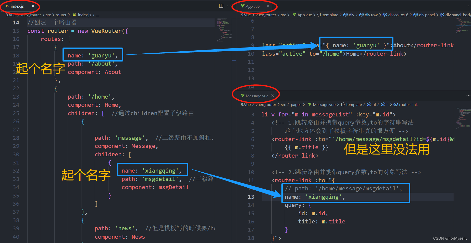Screen dimensions: 471x243
Task: Click 'li v-for="m in messageList"' line
Action: coord(329,115)
